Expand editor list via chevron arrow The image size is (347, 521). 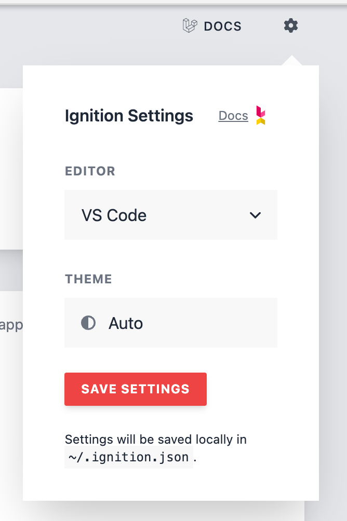[x=255, y=215]
